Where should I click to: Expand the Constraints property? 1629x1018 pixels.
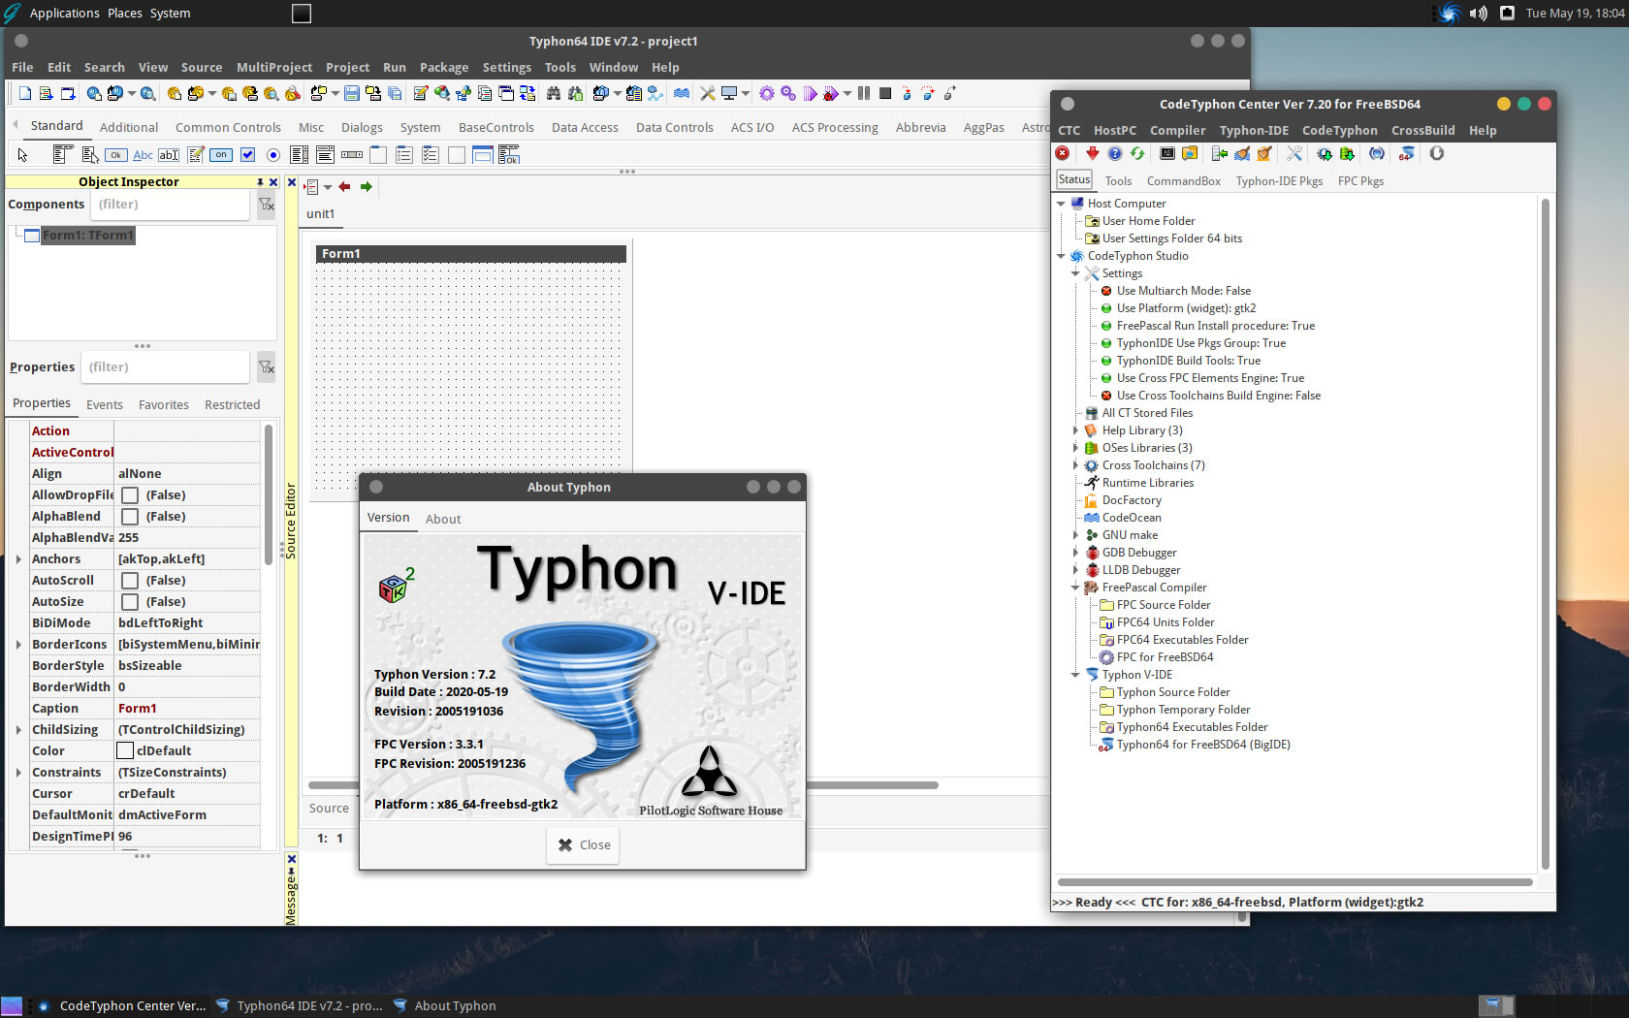(18, 773)
